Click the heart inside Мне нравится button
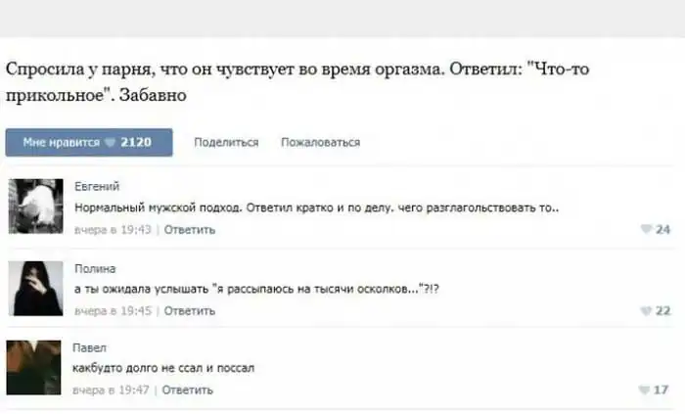 tap(111, 143)
